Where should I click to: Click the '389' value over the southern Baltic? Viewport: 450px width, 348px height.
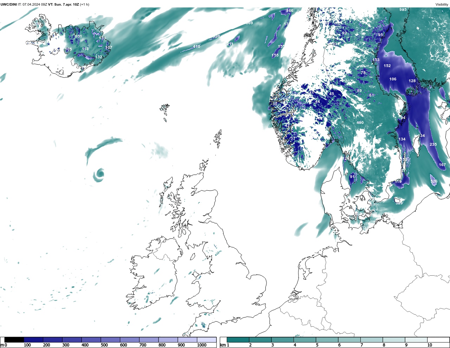coord(399,203)
